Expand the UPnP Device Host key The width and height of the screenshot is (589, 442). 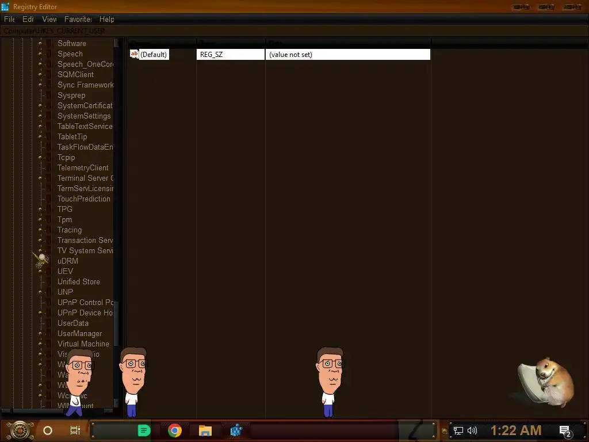pyautogui.click(x=40, y=313)
